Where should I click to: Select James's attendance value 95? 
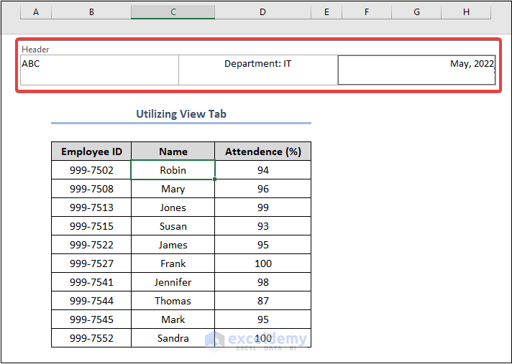point(263,244)
